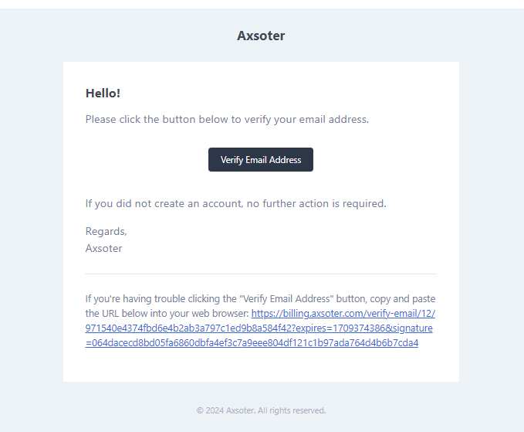Click the Regards, closing line
Image resolution: width=524 pixels, height=432 pixels.
click(106, 231)
